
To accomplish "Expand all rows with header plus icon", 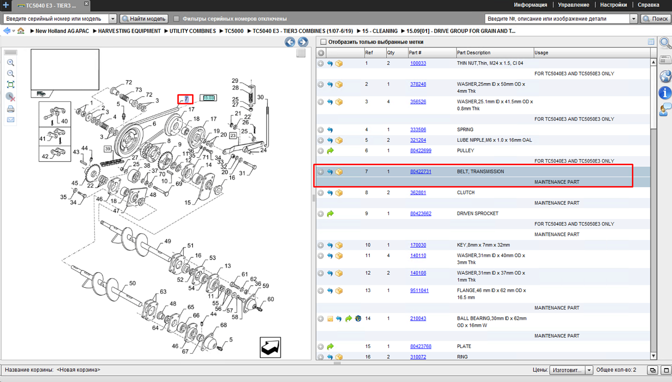I will click(x=321, y=53).
